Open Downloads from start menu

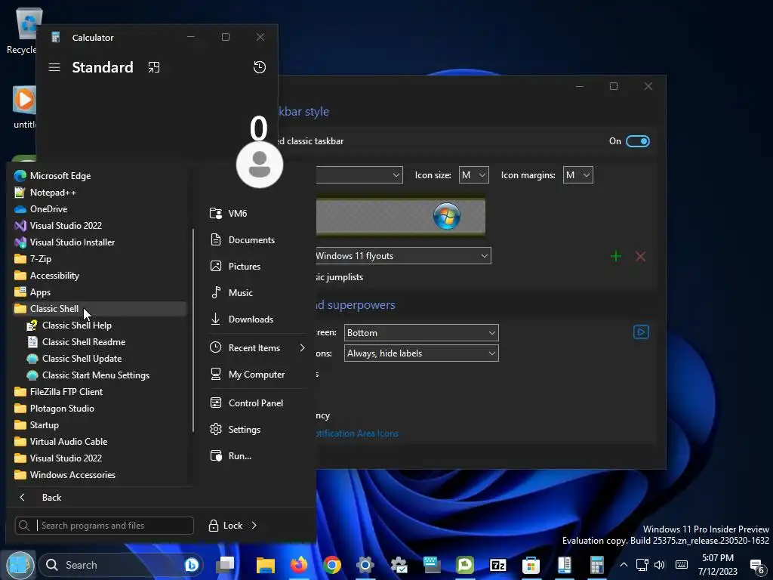pyautogui.click(x=241, y=319)
